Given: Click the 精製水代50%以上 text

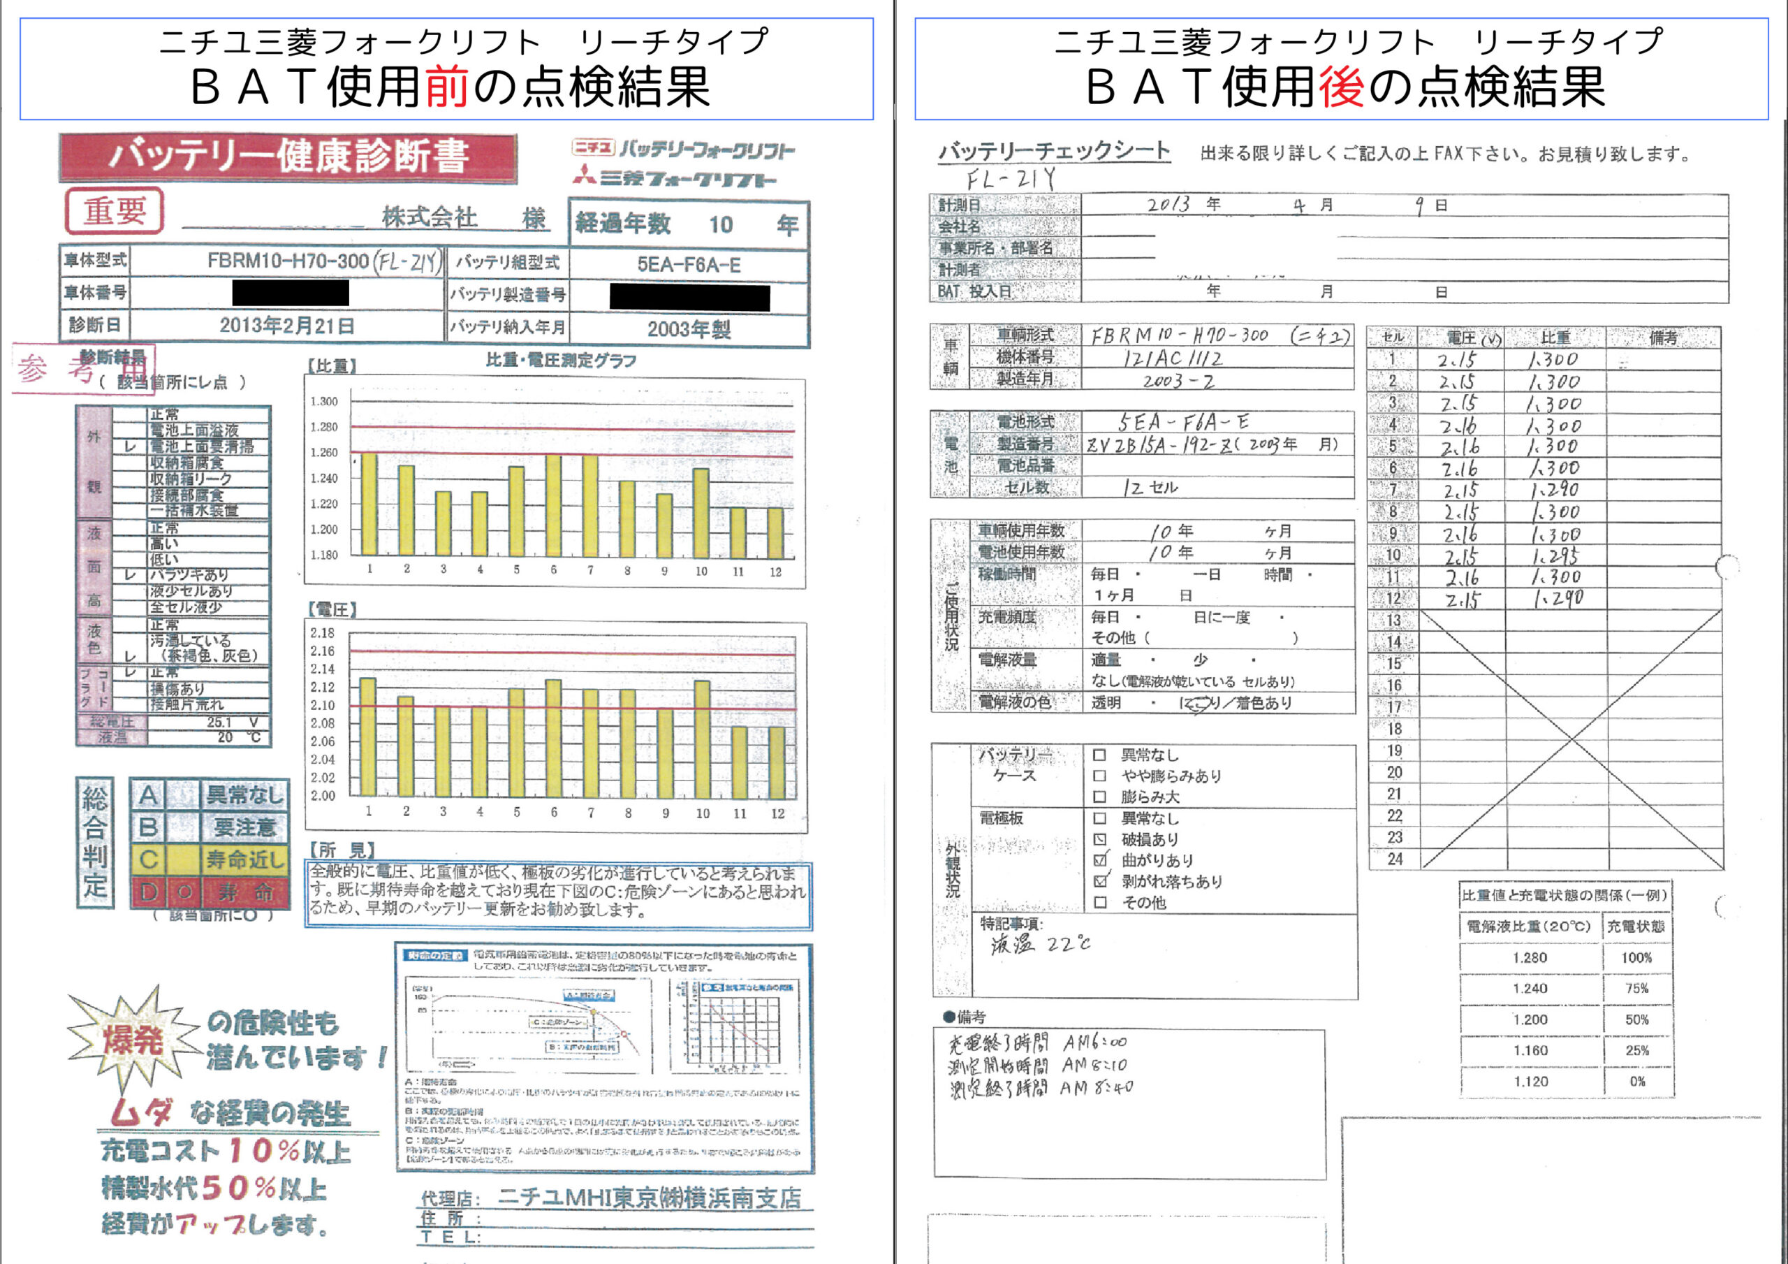Looking at the screenshot, I should pos(214,1189).
